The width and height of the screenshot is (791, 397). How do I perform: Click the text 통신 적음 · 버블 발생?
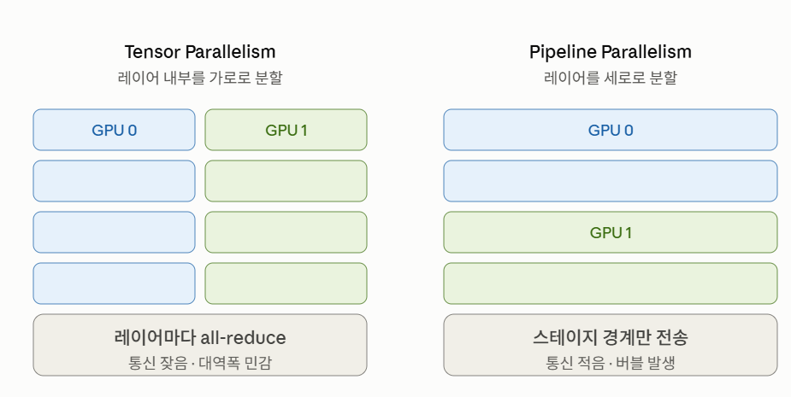click(610, 363)
